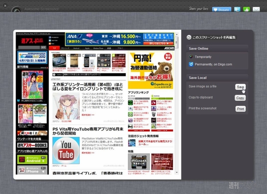
Task: Click the Save Local section header
Action: [x=217, y=78]
